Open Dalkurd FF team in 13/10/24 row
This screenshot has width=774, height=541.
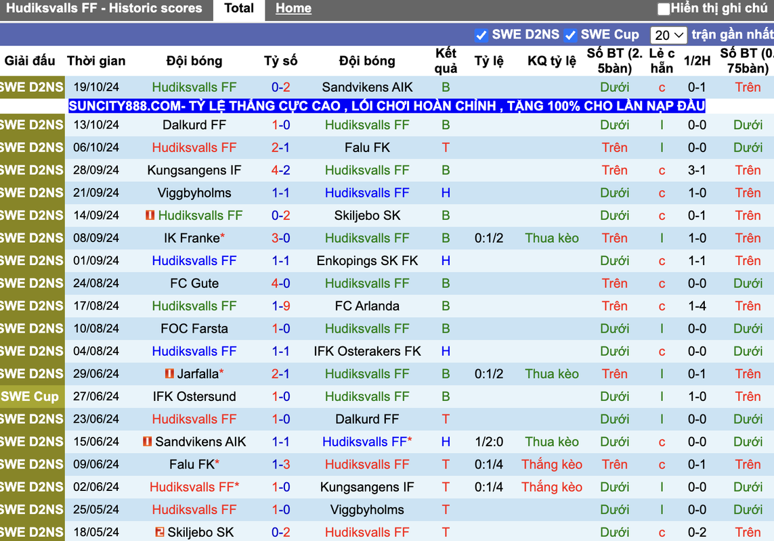point(194,125)
